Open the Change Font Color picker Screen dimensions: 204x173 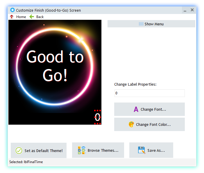[153, 124]
